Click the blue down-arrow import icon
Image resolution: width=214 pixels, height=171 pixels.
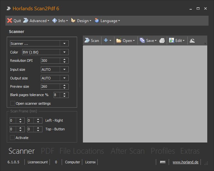(x=106, y=40)
